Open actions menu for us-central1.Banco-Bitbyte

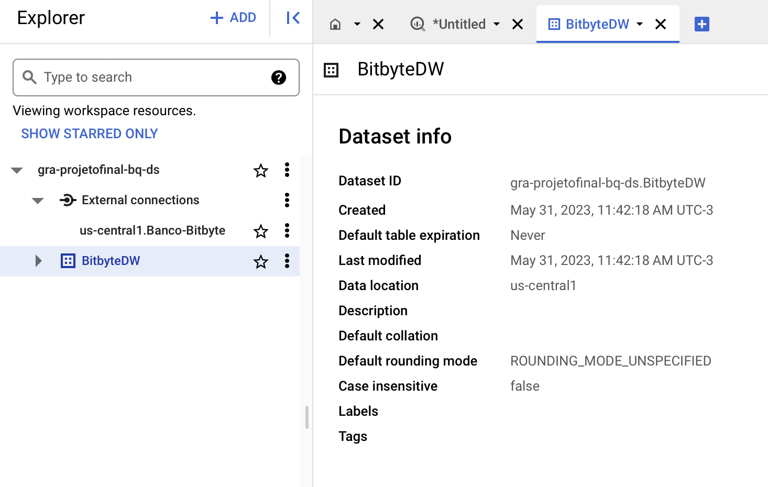pos(287,230)
